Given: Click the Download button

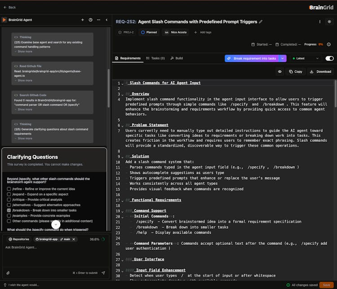Looking at the screenshot, I should tap(320, 72).
